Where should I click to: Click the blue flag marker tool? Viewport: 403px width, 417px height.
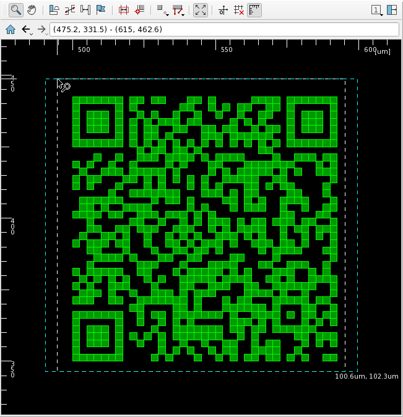[101, 11]
